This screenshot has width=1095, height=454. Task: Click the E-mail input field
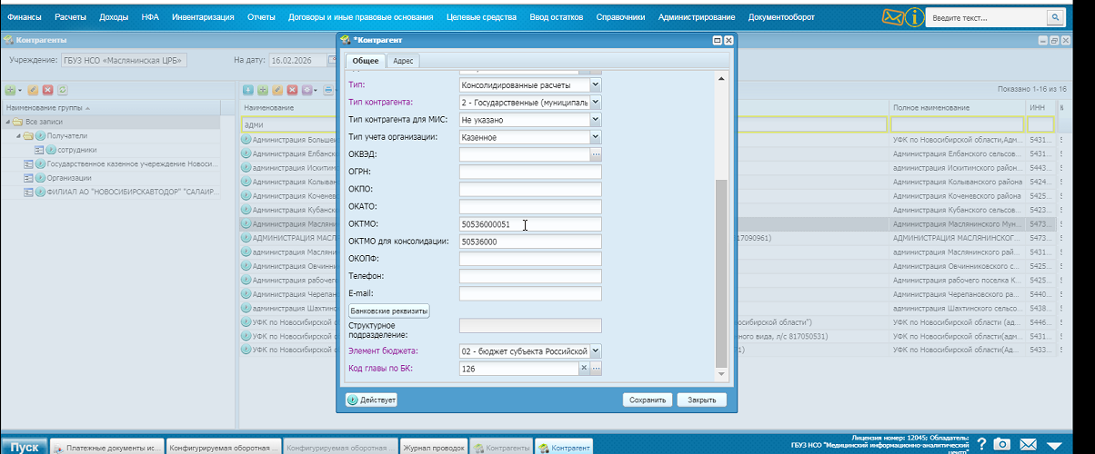coord(530,293)
